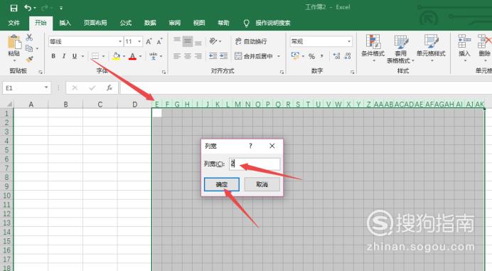Expand the font color dropdown arrow

point(140,56)
